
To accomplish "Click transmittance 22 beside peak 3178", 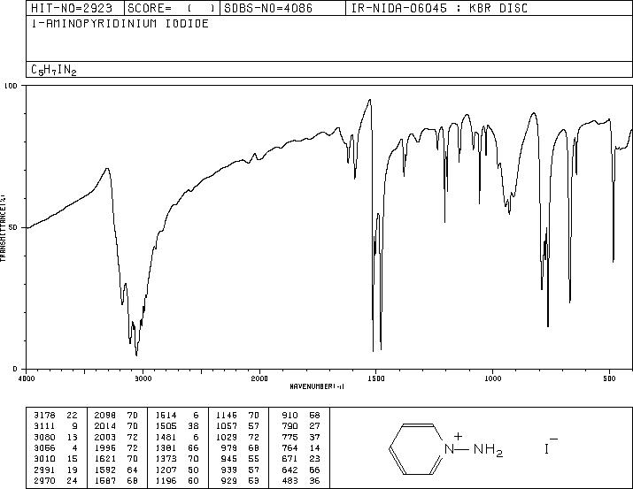I will tap(72, 416).
